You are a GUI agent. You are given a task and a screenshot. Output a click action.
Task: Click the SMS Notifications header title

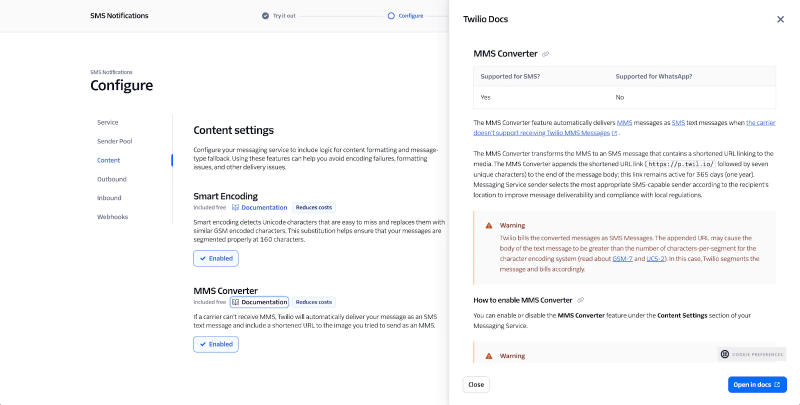[119, 16]
